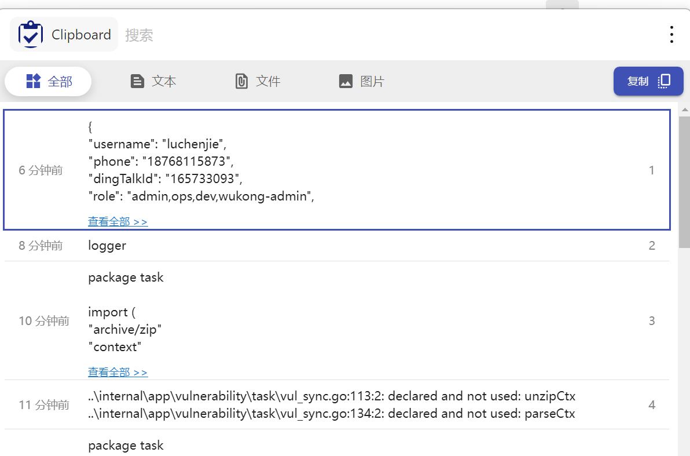Click index number 3 of import entry
This screenshot has height=456, width=690.
coord(652,321)
